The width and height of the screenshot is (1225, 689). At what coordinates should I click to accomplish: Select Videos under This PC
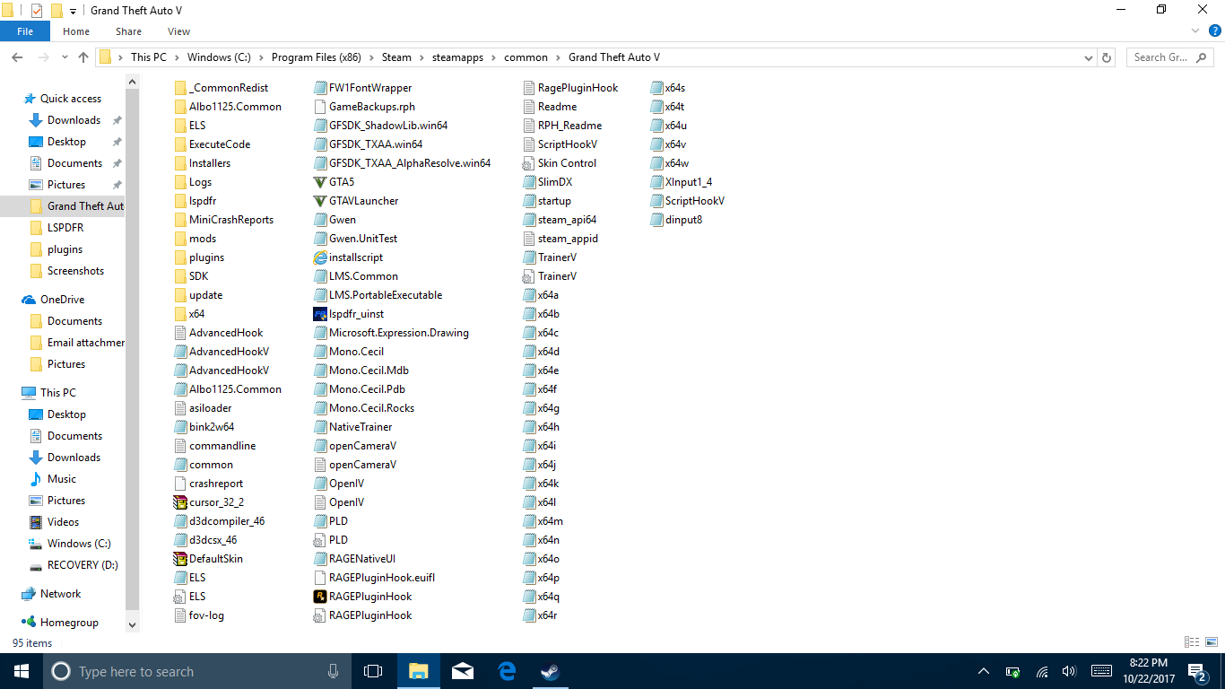(63, 522)
